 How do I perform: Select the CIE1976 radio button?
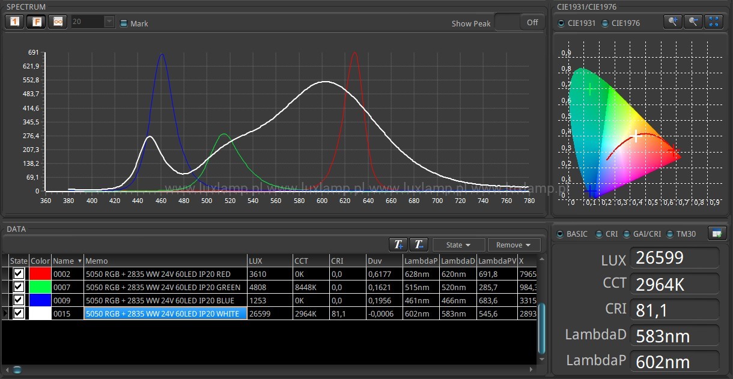605,23
